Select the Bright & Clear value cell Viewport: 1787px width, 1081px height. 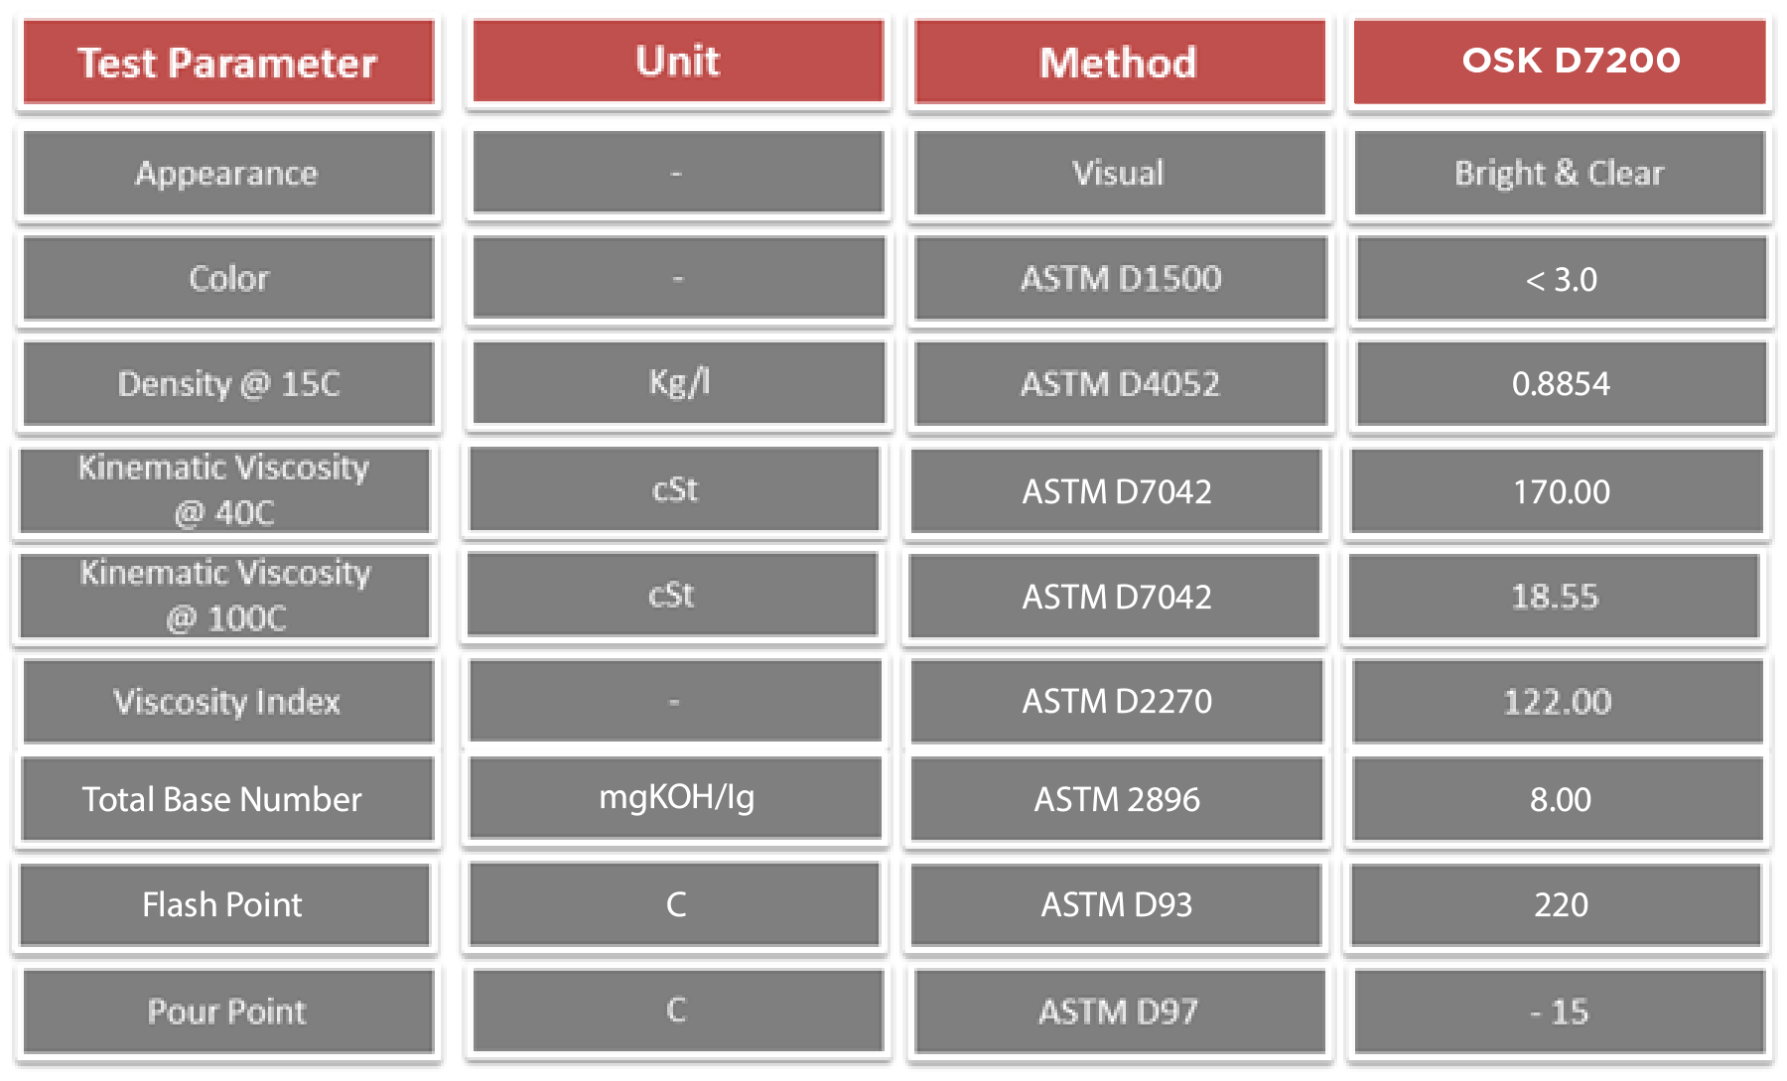click(1560, 174)
